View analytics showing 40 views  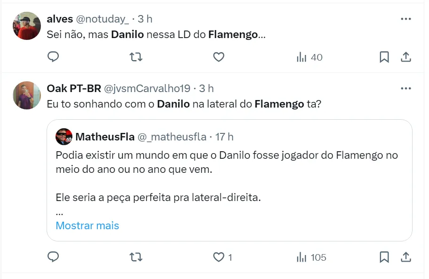click(x=309, y=57)
